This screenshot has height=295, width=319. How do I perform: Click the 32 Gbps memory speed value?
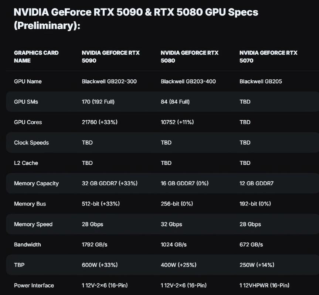coord(171,224)
